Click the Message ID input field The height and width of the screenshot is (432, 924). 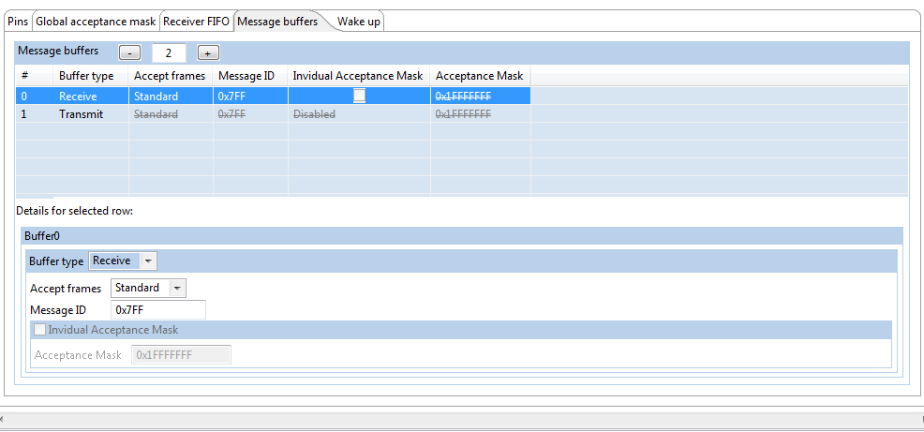click(x=158, y=309)
